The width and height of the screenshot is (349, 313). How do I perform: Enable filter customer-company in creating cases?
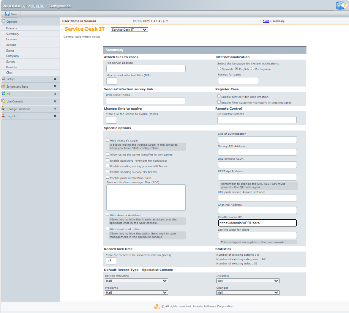(219, 102)
